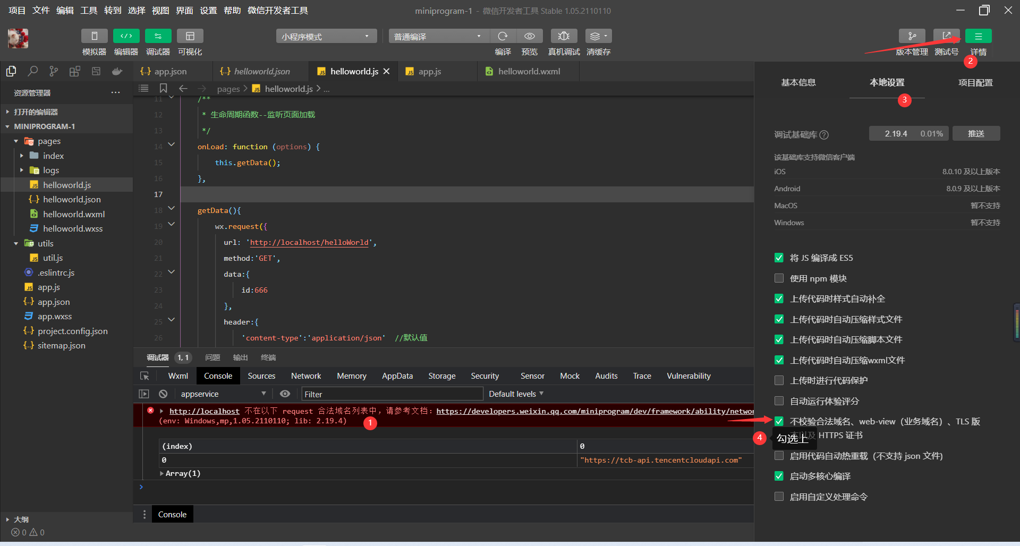Image resolution: width=1020 pixels, height=546 pixels.
Task: Toggle the simulator (模拟器) panel button
Action: 95,36
